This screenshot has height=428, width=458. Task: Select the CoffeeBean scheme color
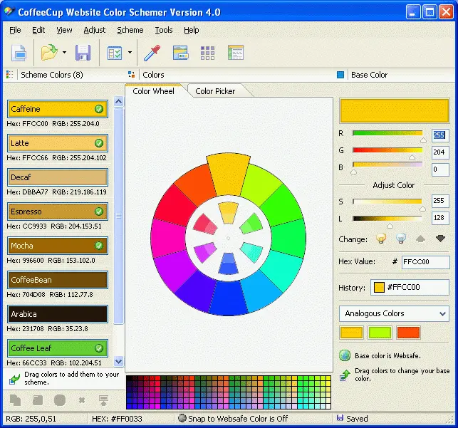coord(58,280)
